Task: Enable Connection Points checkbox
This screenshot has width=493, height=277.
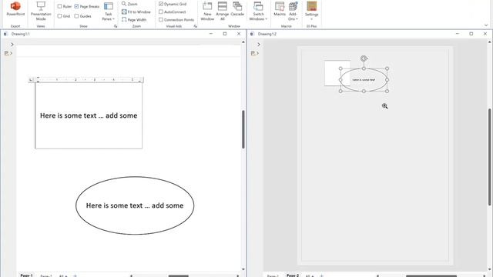Action: (x=176, y=19)
